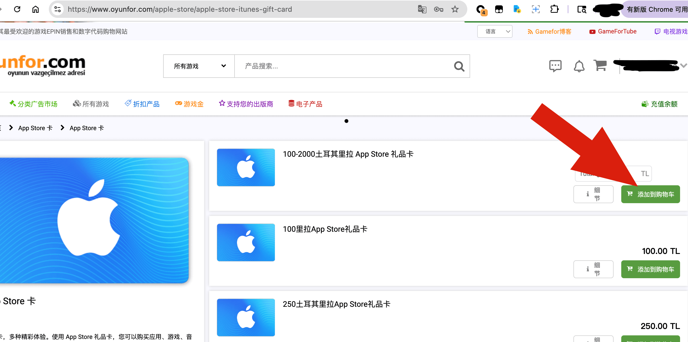Bookmark this page with the star icon
This screenshot has height=342, width=688.
tap(455, 9)
